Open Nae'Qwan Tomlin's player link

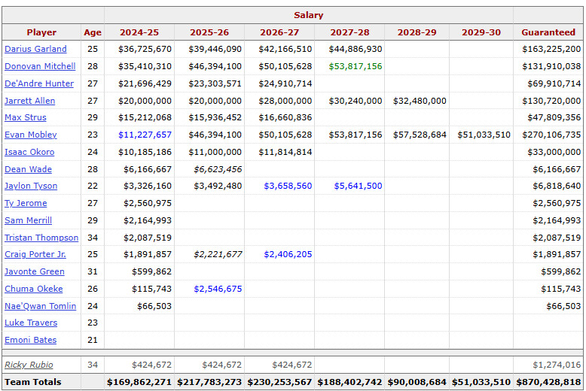point(41,306)
